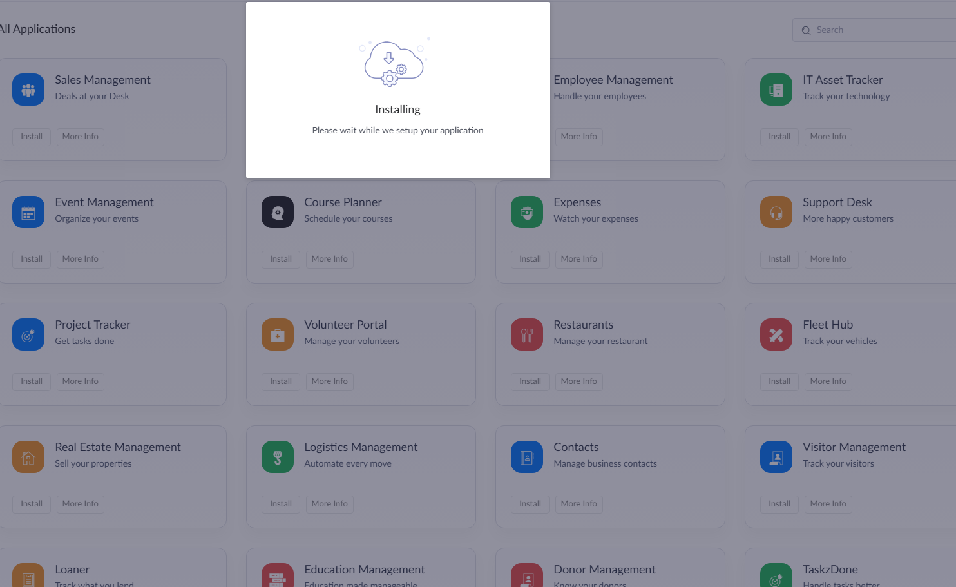Install the Support Desk app
956x587 pixels.
click(779, 259)
